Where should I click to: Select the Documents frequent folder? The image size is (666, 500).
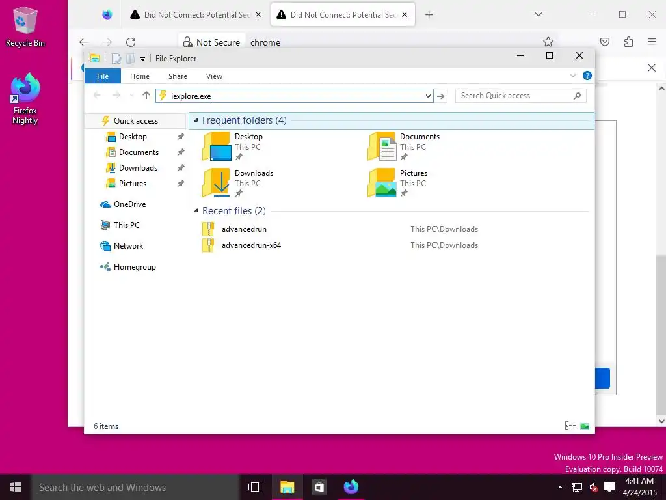pos(403,146)
